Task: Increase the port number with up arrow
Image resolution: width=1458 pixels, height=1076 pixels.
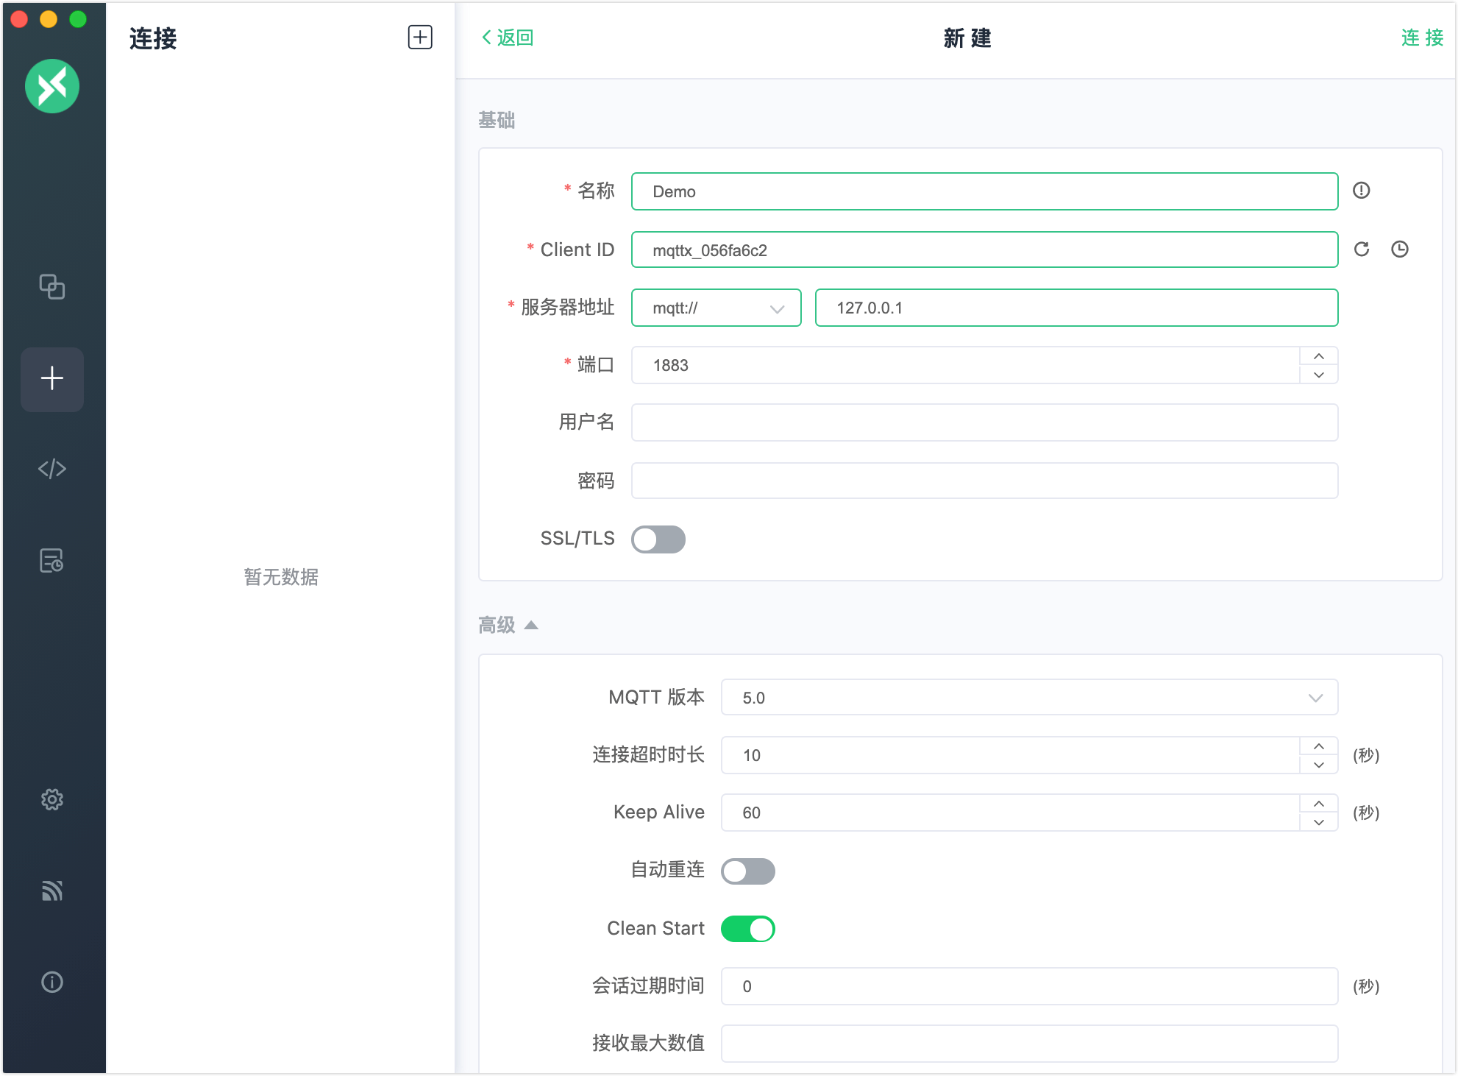Action: pos(1318,356)
